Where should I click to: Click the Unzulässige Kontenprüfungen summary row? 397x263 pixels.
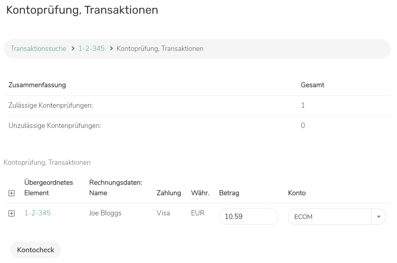click(55, 126)
